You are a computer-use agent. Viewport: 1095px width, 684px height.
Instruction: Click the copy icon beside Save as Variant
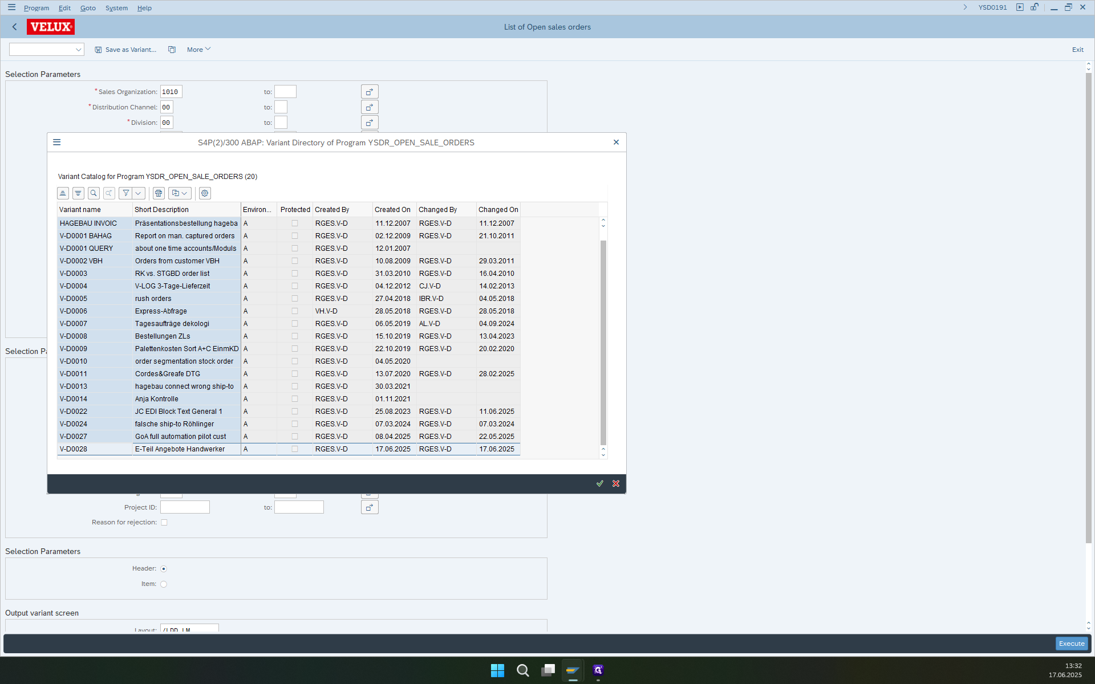(x=172, y=50)
